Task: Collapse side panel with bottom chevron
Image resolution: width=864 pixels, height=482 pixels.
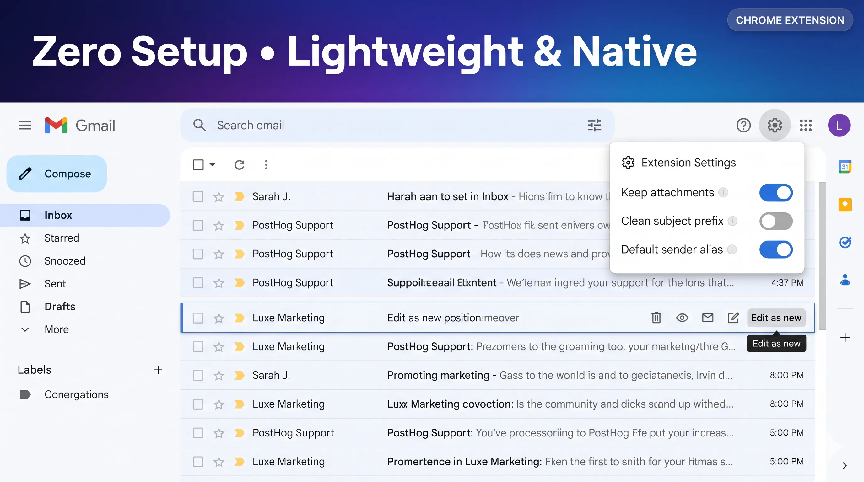Action: tap(845, 466)
